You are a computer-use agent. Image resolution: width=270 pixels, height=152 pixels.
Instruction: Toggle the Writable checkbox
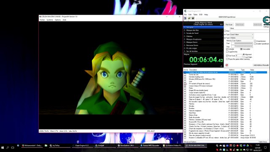coord(227,49)
